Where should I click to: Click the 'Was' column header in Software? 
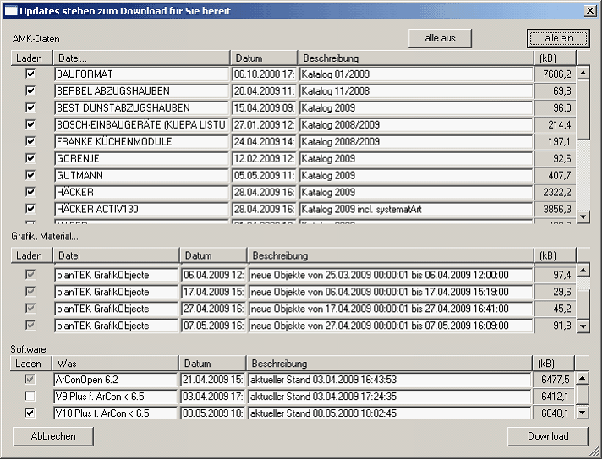(116, 364)
